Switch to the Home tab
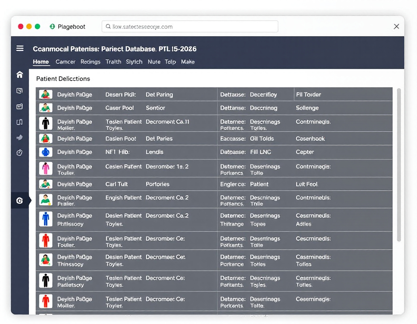The height and width of the screenshot is (324, 417). (x=41, y=62)
